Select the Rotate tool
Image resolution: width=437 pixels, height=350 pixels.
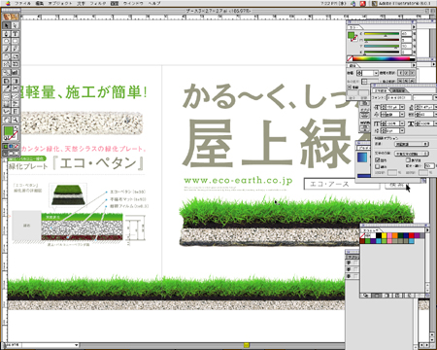(7, 56)
